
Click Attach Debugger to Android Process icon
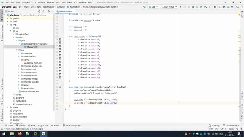pos(205,7)
